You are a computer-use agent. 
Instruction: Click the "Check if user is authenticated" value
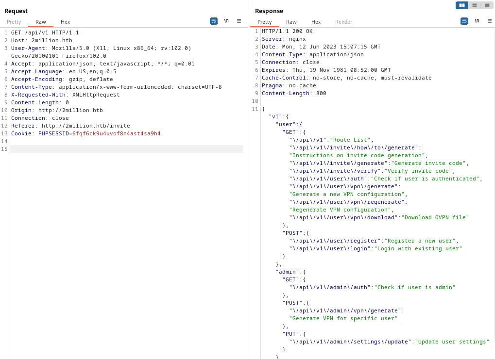(425, 179)
